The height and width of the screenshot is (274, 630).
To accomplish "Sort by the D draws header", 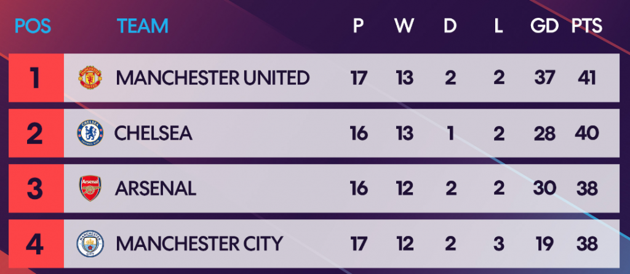I will [451, 26].
